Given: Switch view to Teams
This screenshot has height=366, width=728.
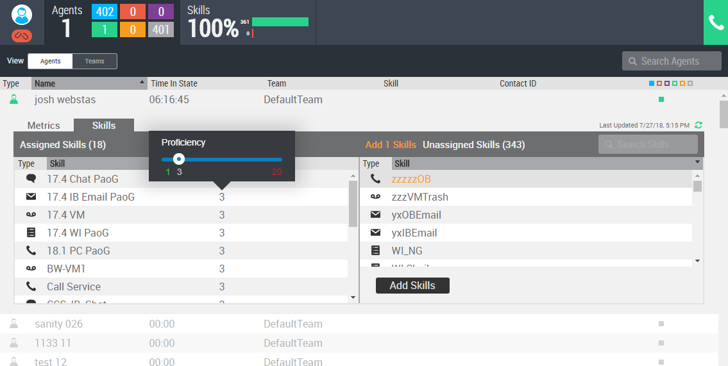Looking at the screenshot, I should (95, 62).
